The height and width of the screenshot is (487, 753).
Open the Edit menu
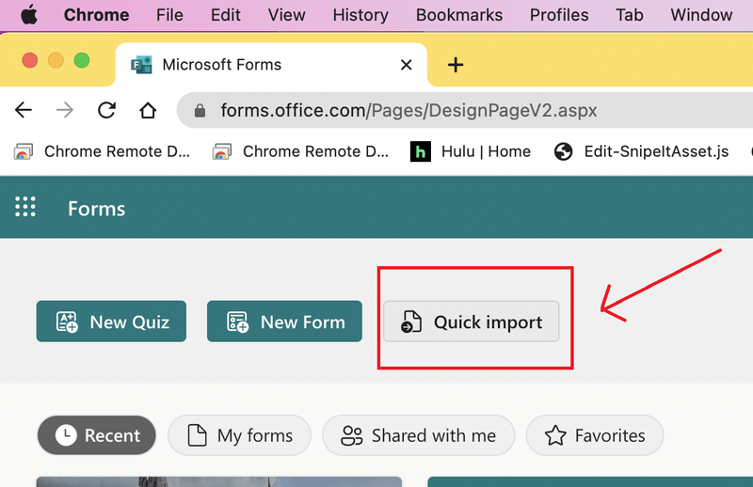coord(225,15)
